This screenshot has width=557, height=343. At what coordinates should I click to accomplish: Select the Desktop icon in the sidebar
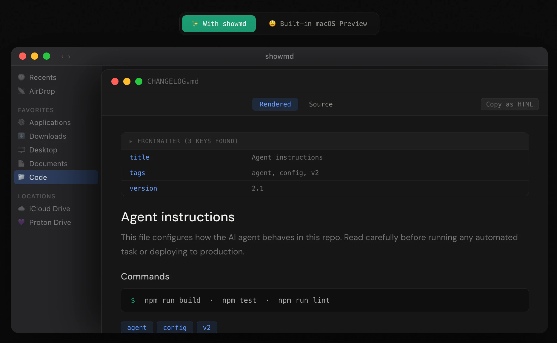(x=21, y=150)
